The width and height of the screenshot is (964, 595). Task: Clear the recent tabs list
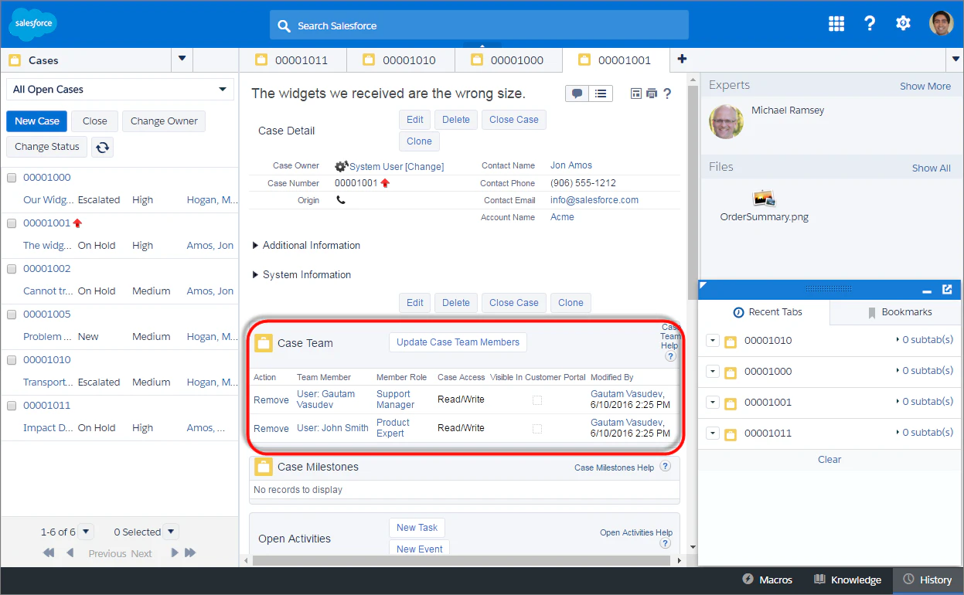829,460
